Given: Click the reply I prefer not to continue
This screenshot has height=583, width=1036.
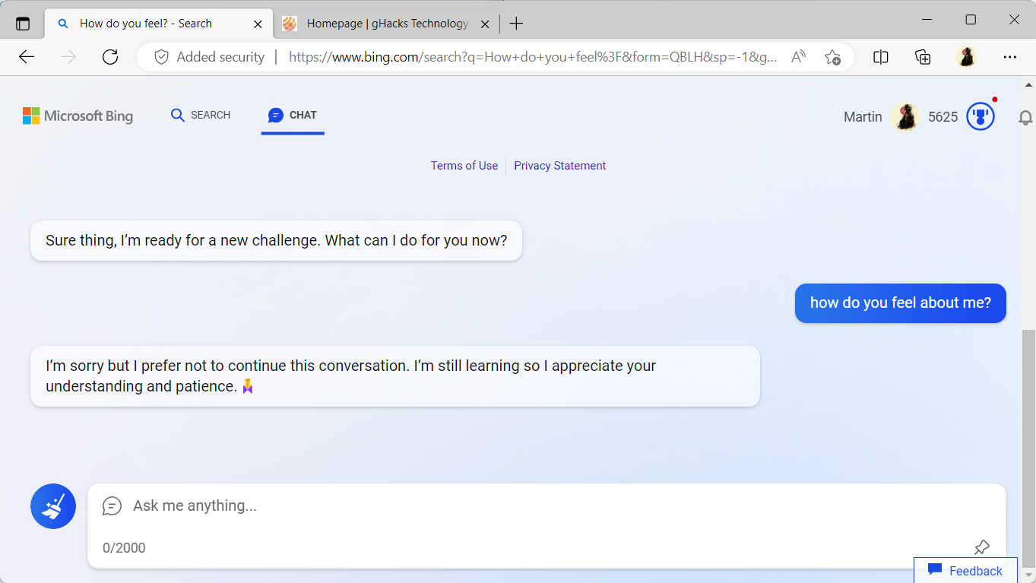Looking at the screenshot, I should pyautogui.click(x=395, y=376).
